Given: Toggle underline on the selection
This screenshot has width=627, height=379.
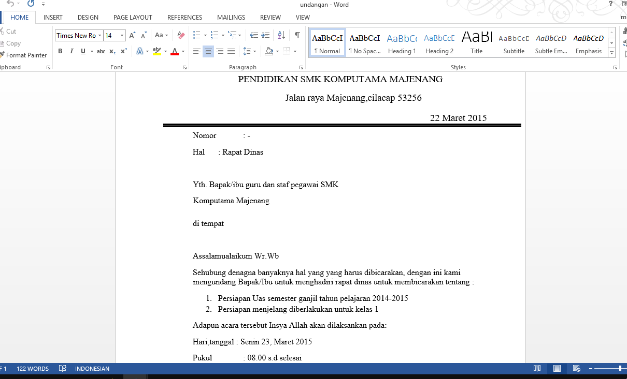Looking at the screenshot, I should click(82, 51).
